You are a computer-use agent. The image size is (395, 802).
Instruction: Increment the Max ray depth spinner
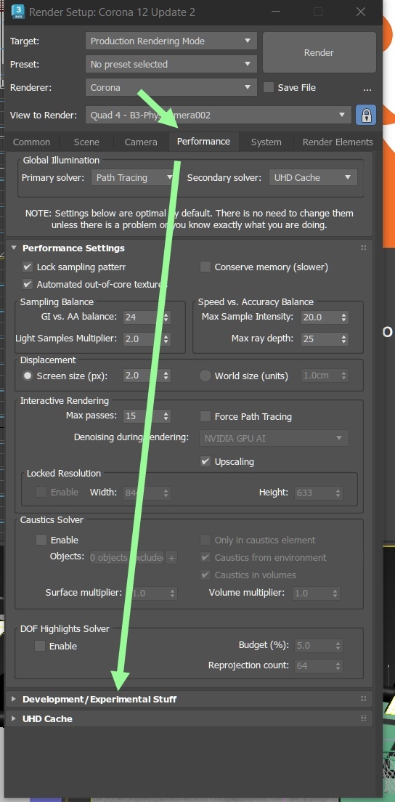click(x=344, y=336)
